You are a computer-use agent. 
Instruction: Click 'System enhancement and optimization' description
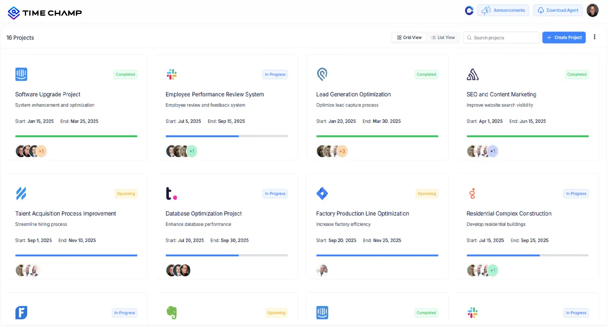tap(55, 105)
